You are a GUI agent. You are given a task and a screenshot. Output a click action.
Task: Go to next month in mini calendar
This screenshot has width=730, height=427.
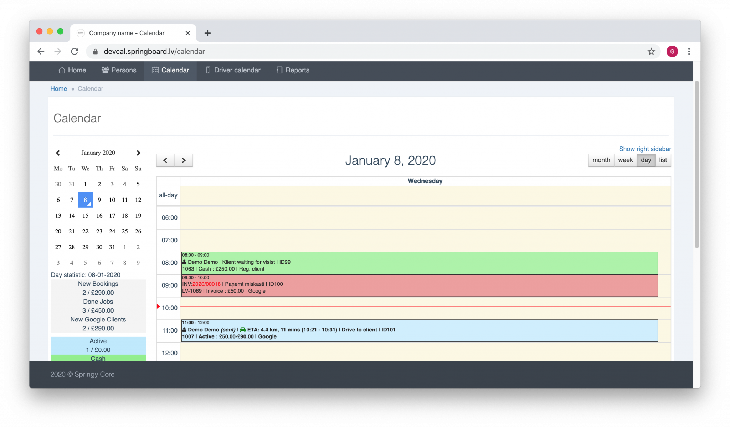pos(138,153)
